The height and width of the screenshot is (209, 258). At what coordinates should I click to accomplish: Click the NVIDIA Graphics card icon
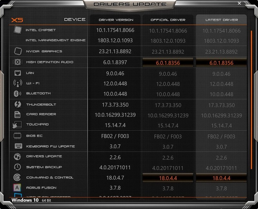pyautogui.click(x=18, y=51)
